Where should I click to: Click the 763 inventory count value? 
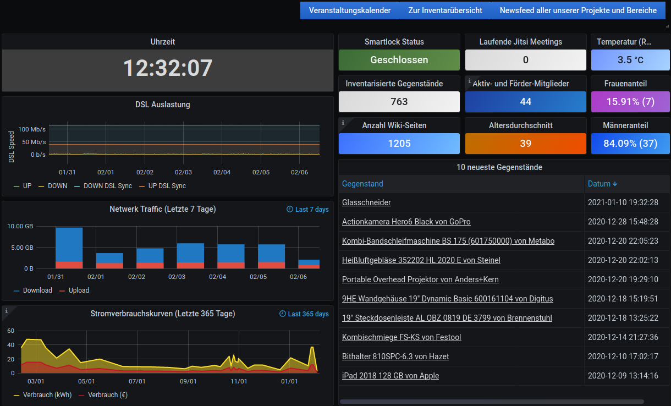point(399,102)
